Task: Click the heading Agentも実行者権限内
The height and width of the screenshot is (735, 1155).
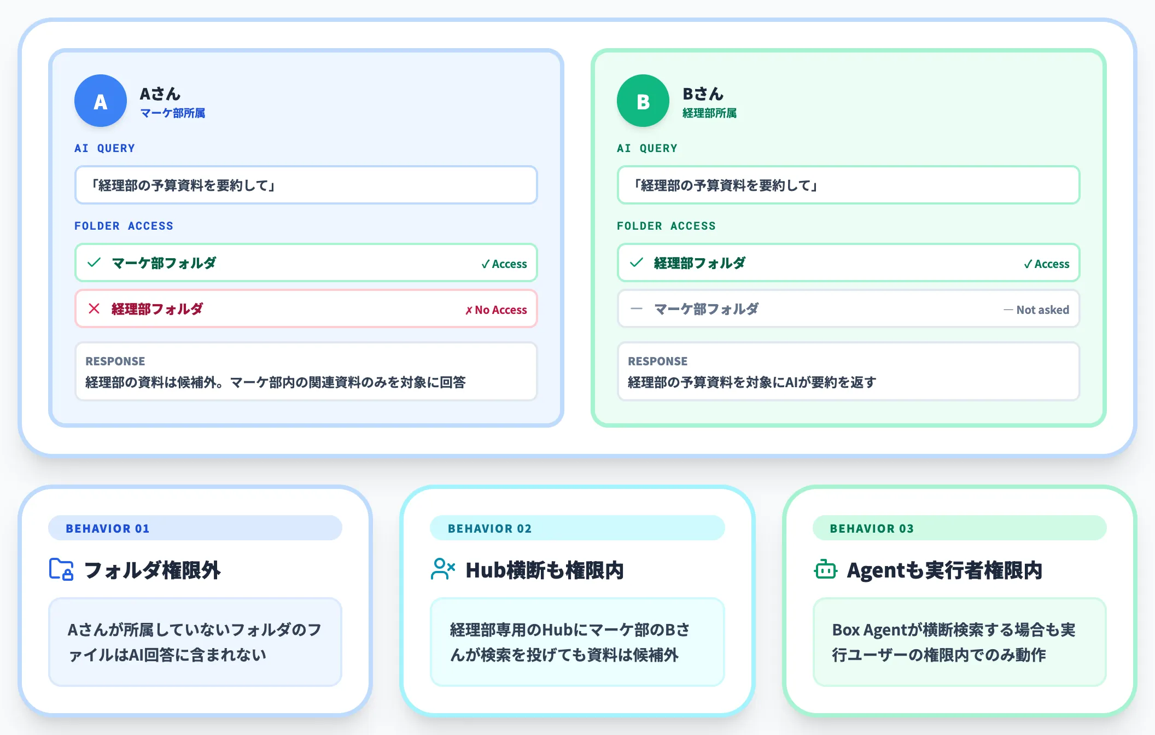Action: (x=944, y=570)
